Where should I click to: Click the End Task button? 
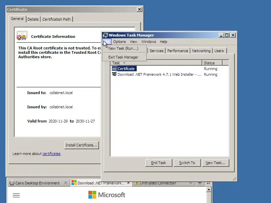point(159,163)
